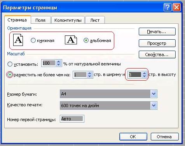Click the landscape page orientation icon
This screenshot has height=146, width=185.
71,40
